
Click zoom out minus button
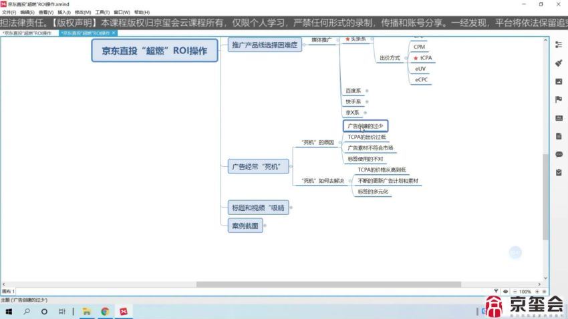coord(515,291)
